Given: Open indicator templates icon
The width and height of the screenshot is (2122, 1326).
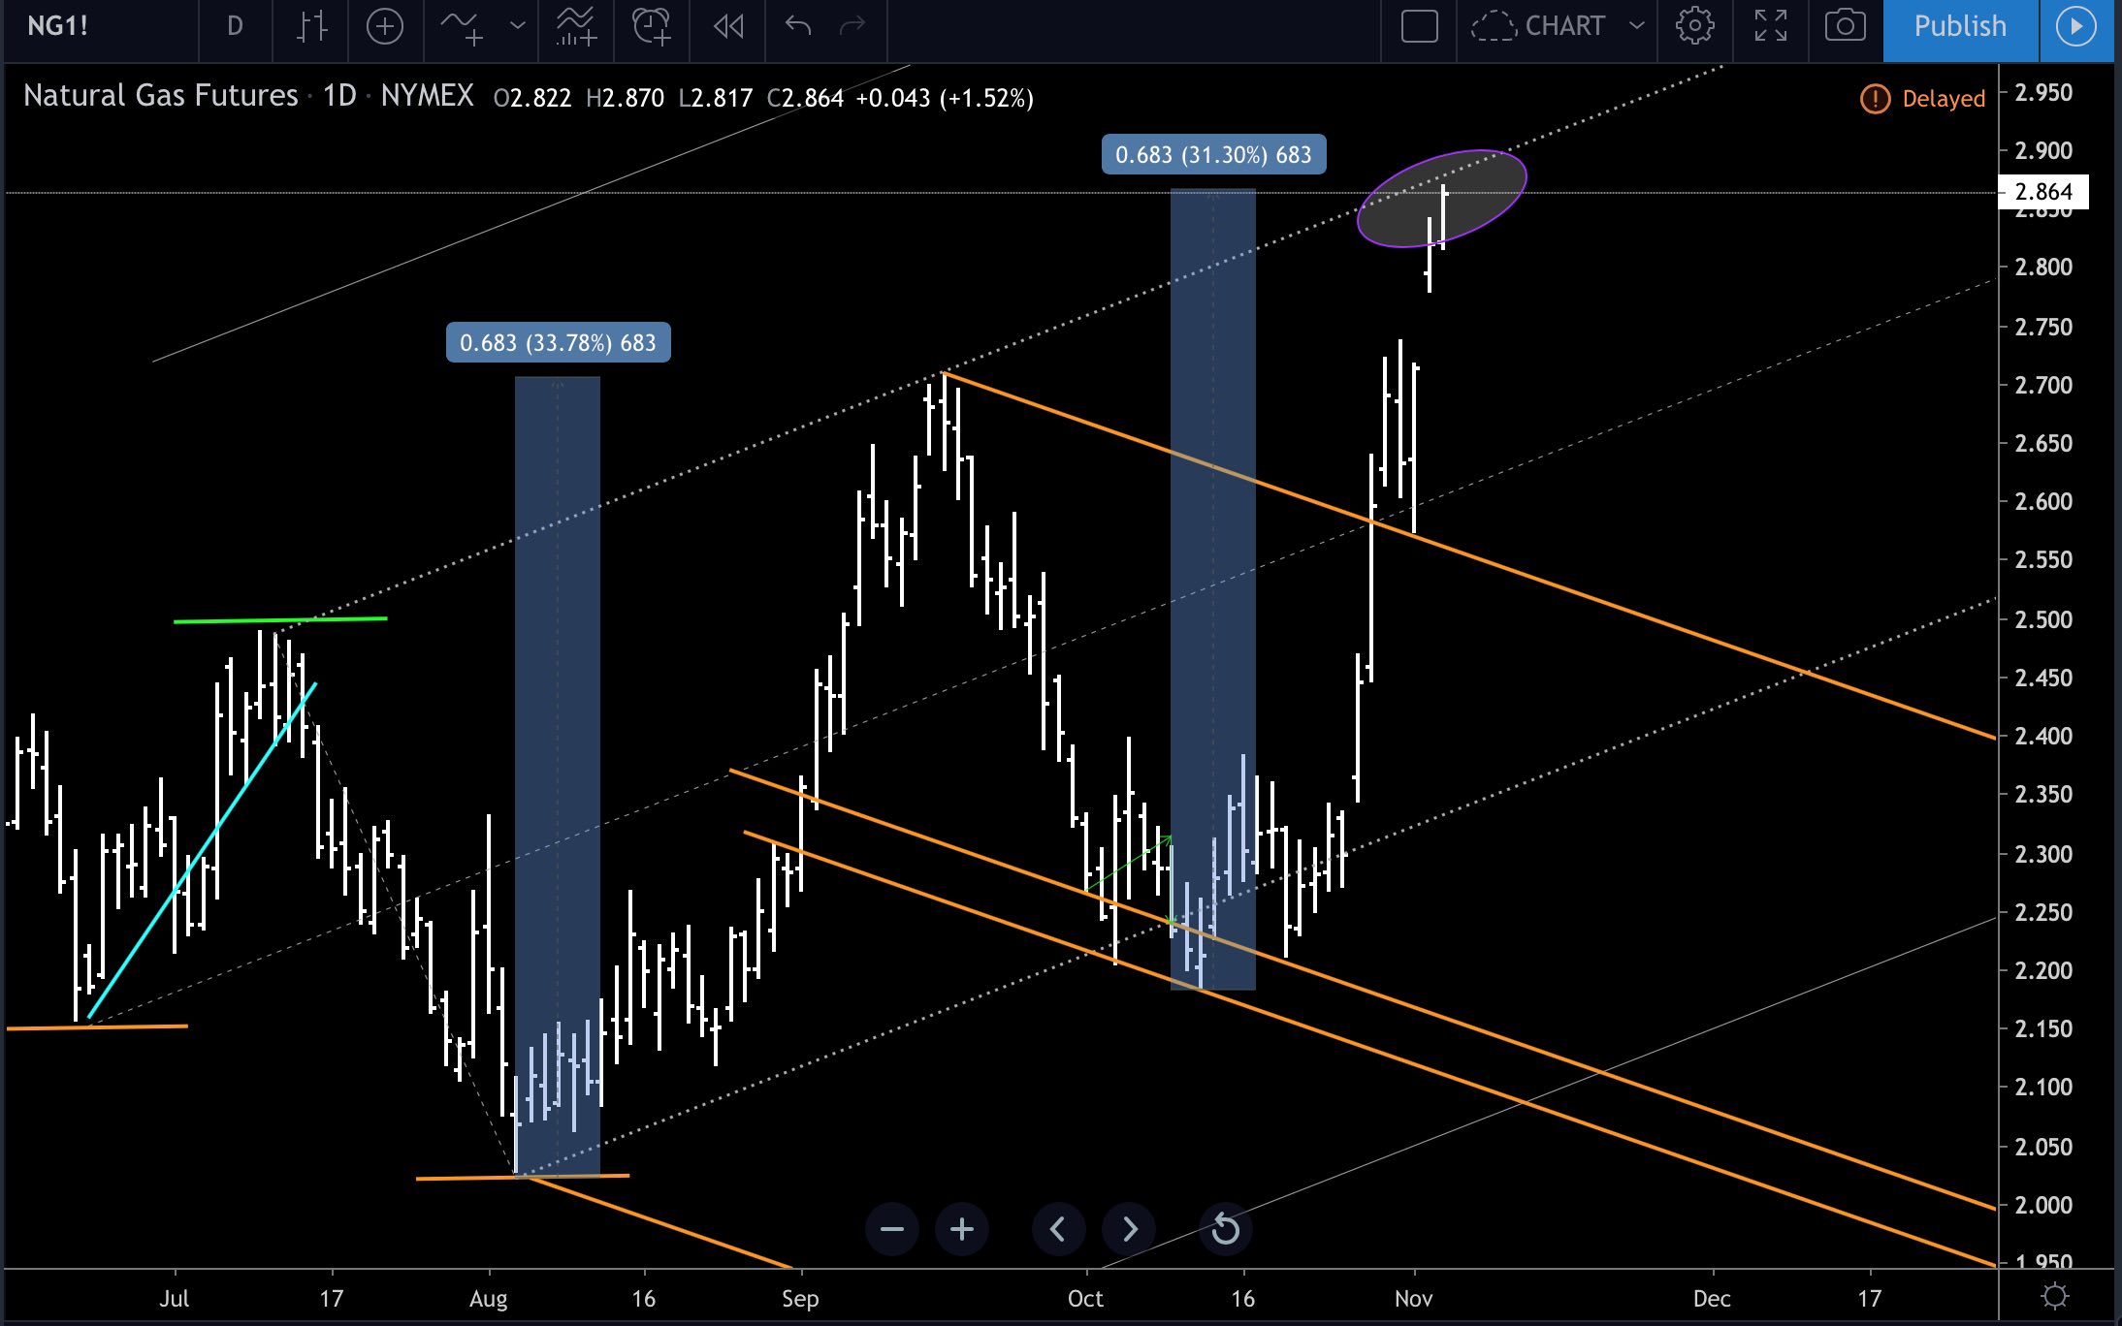Looking at the screenshot, I should (x=575, y=26).
